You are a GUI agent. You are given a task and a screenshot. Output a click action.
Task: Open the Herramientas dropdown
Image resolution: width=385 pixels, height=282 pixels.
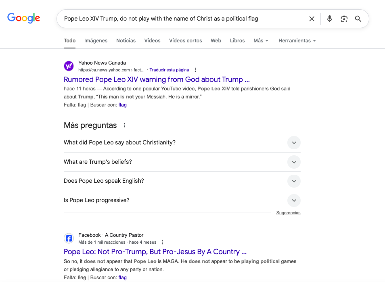pyautogui.click(x=297, y=41)
